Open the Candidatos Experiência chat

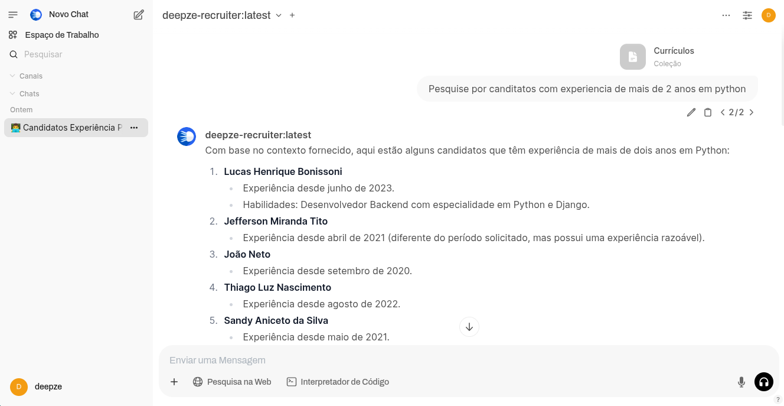71,128
